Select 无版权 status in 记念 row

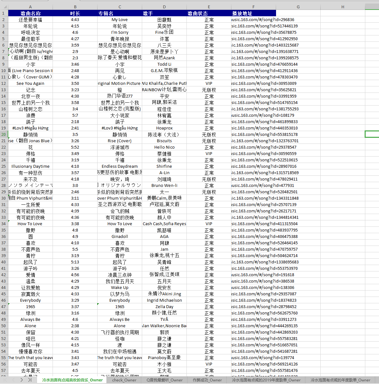click(209, 90)
